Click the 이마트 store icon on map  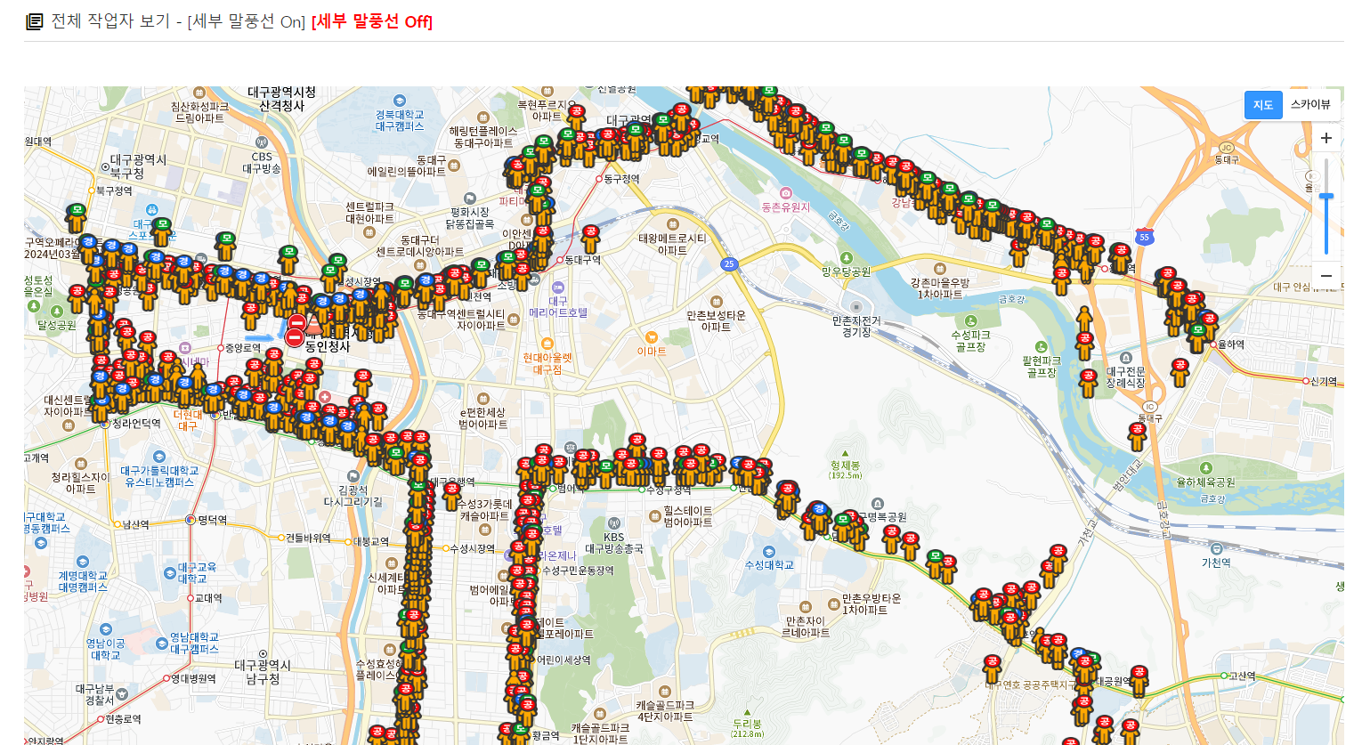click(652, 337)
